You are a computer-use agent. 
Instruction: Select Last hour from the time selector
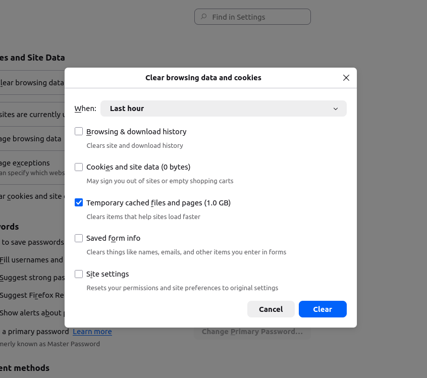point(224,109)
